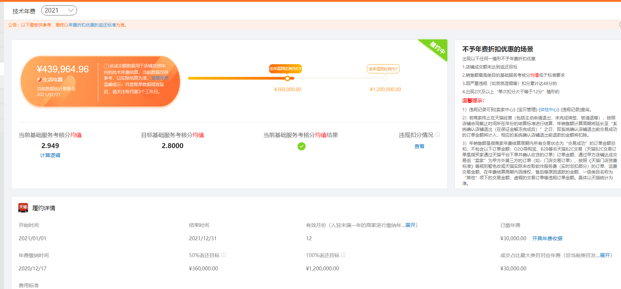Click 不予年费折扣优惠的场景 heading
Viewport: 621px width, 289px height.
(498, 49)
